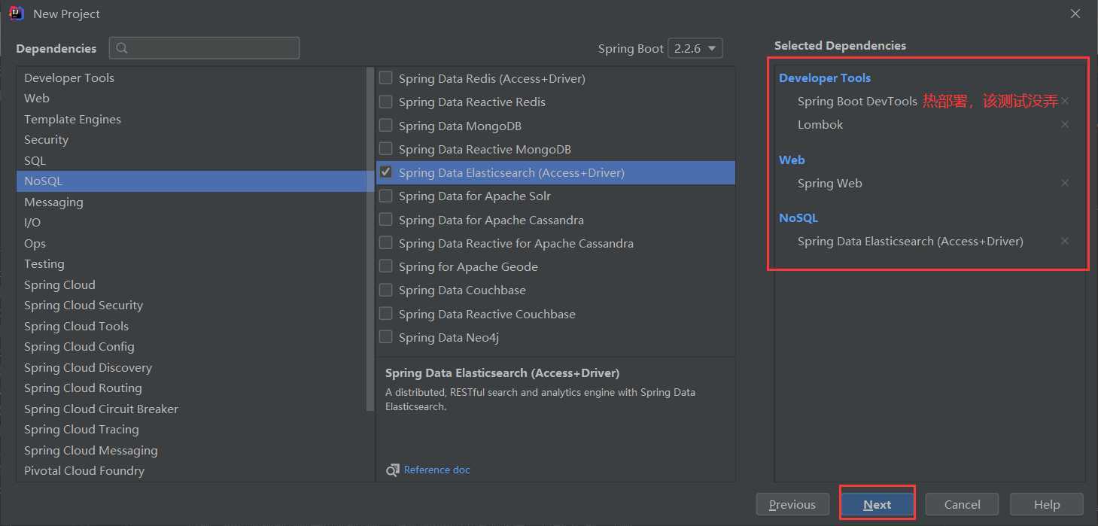Viewport: 1098px width, 526px height.
Task: Open the Reference doc link
Action: 436,470
